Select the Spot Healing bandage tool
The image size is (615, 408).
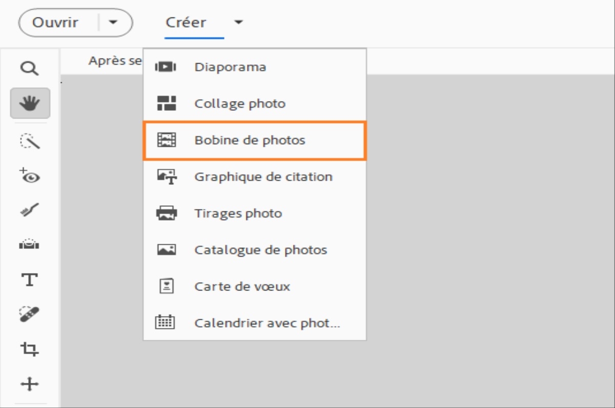pyautogui.click(x=30, y=314)
